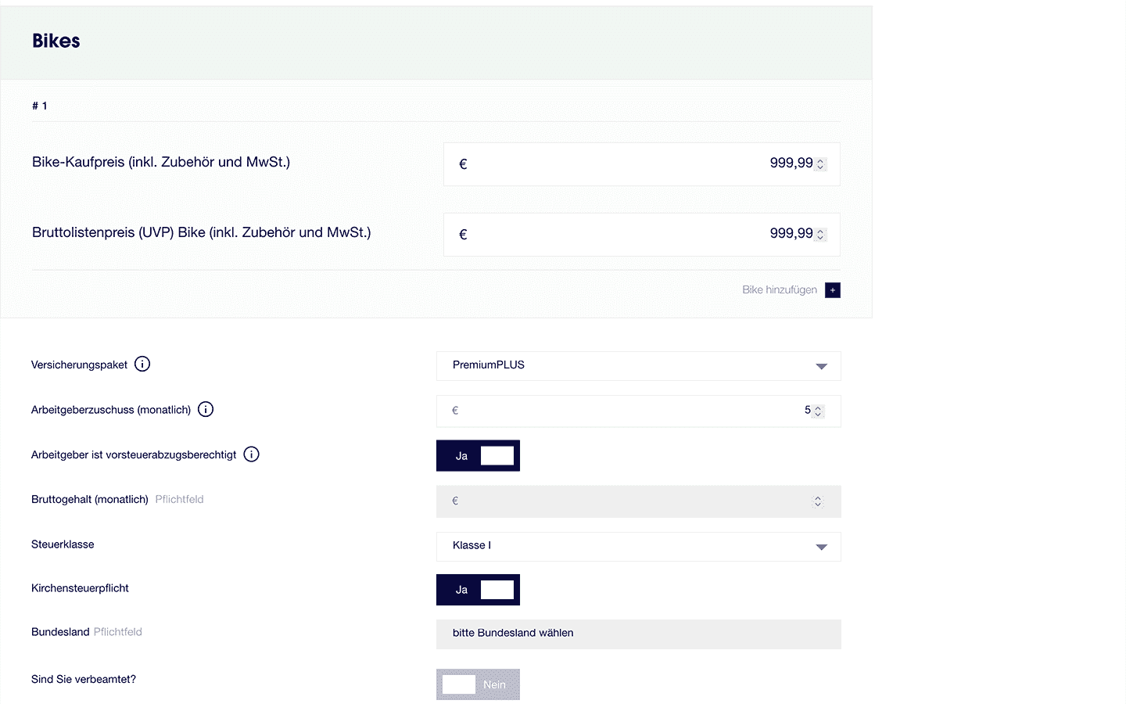Adjust Arbeitgeberzuschuss using the stepper arrows

(818, 411)
